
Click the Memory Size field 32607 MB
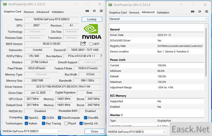[37, 80]
